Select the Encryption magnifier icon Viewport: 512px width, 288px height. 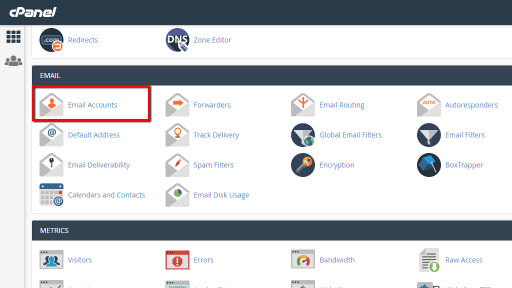[303, 165]
